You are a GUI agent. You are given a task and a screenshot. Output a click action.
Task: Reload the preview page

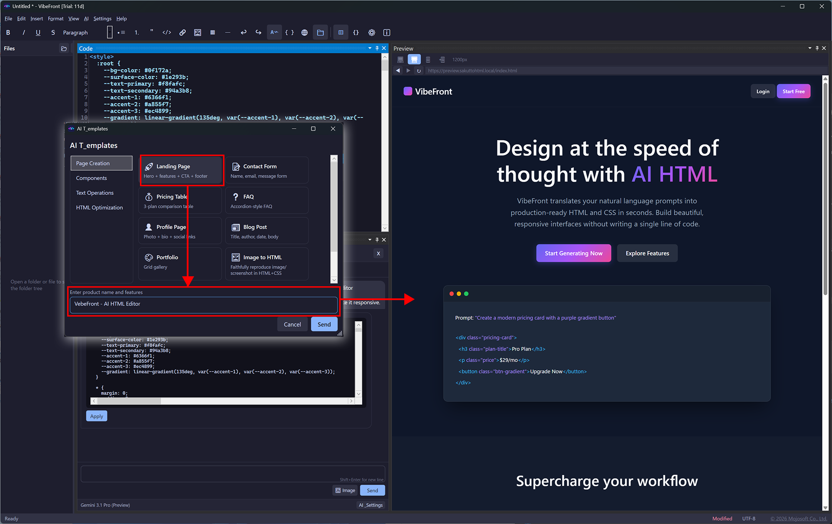tap(419, 70)
